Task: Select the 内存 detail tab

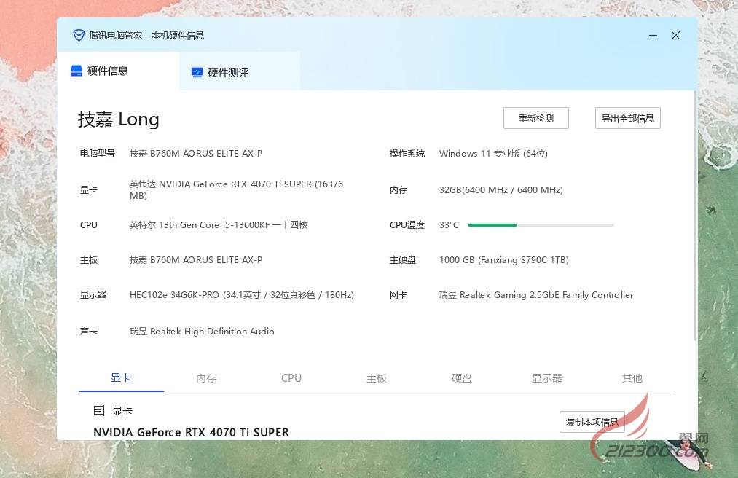Action: tap(206, 378)
